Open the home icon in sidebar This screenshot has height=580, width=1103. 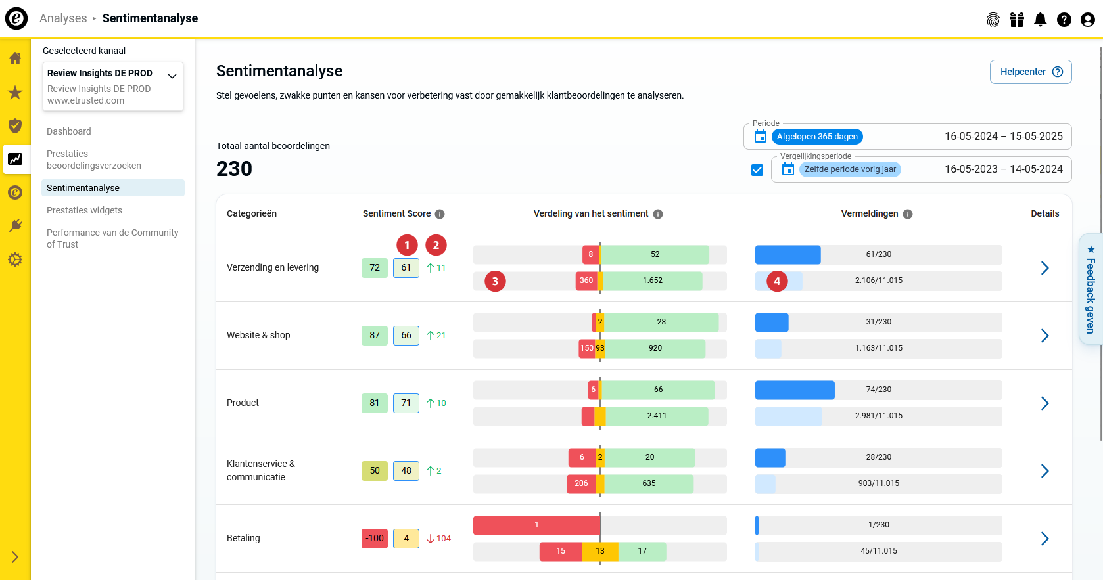15,58
